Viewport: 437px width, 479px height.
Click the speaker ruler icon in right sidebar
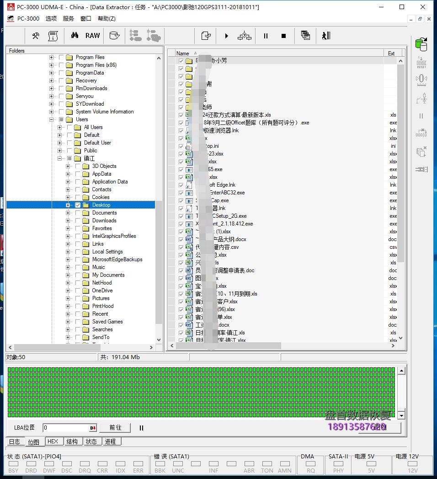[x=421, y=81]
